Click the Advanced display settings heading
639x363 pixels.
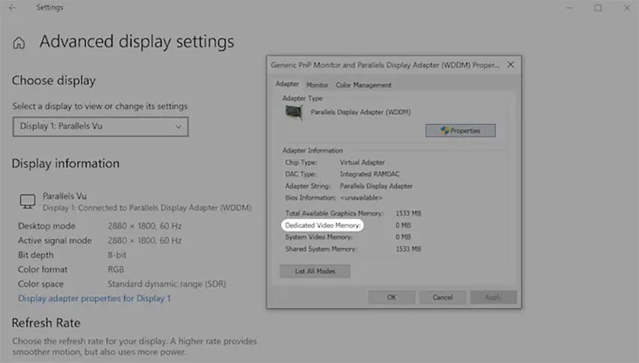[137, 41]
